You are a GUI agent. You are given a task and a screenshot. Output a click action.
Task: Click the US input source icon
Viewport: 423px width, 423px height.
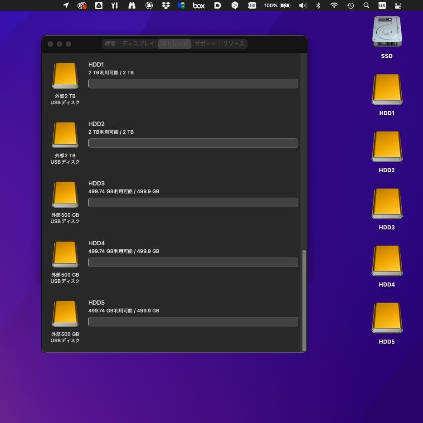click(x=382, y=5)
